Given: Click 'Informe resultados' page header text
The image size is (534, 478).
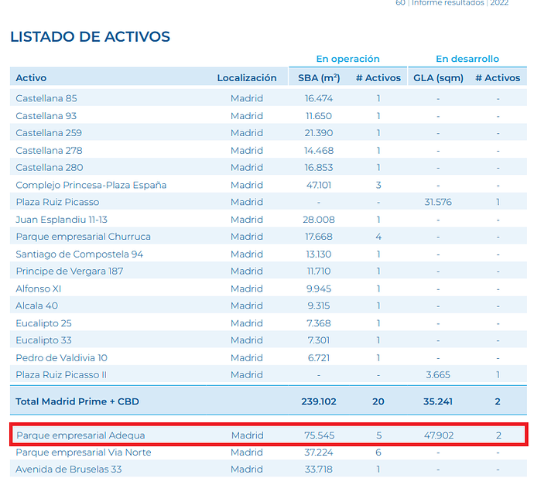Looking at the screenshot, I should pyautogui.click(x=447, y=3).
